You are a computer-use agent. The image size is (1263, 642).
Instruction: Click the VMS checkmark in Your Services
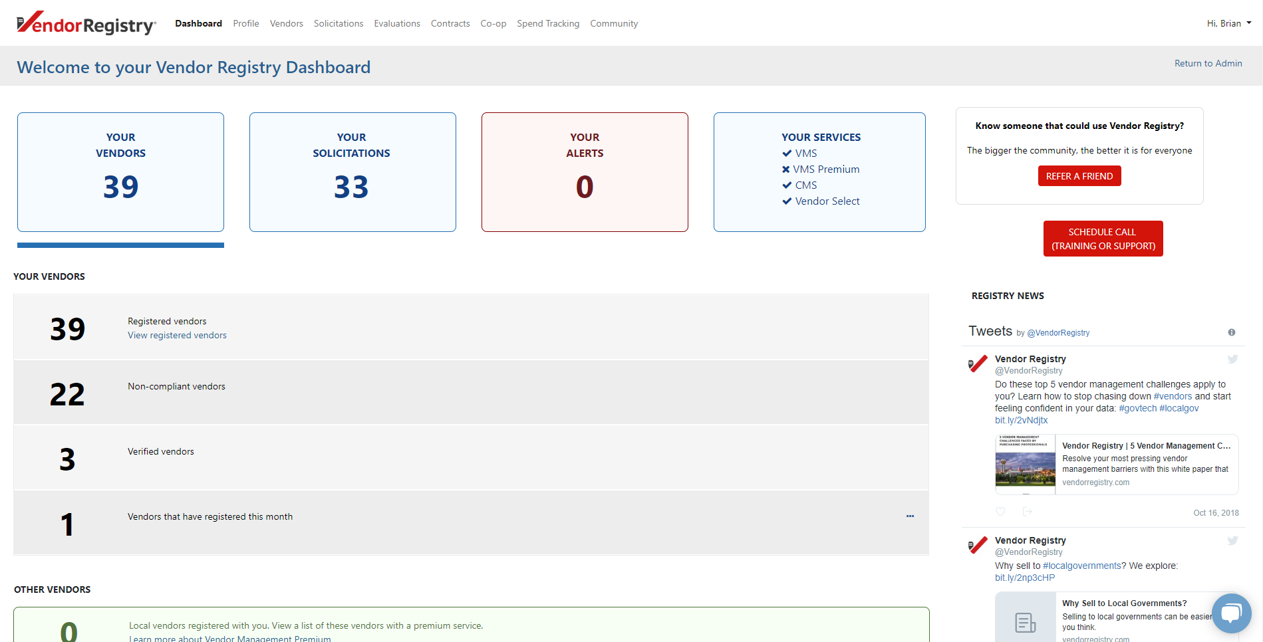pos(787,154)
